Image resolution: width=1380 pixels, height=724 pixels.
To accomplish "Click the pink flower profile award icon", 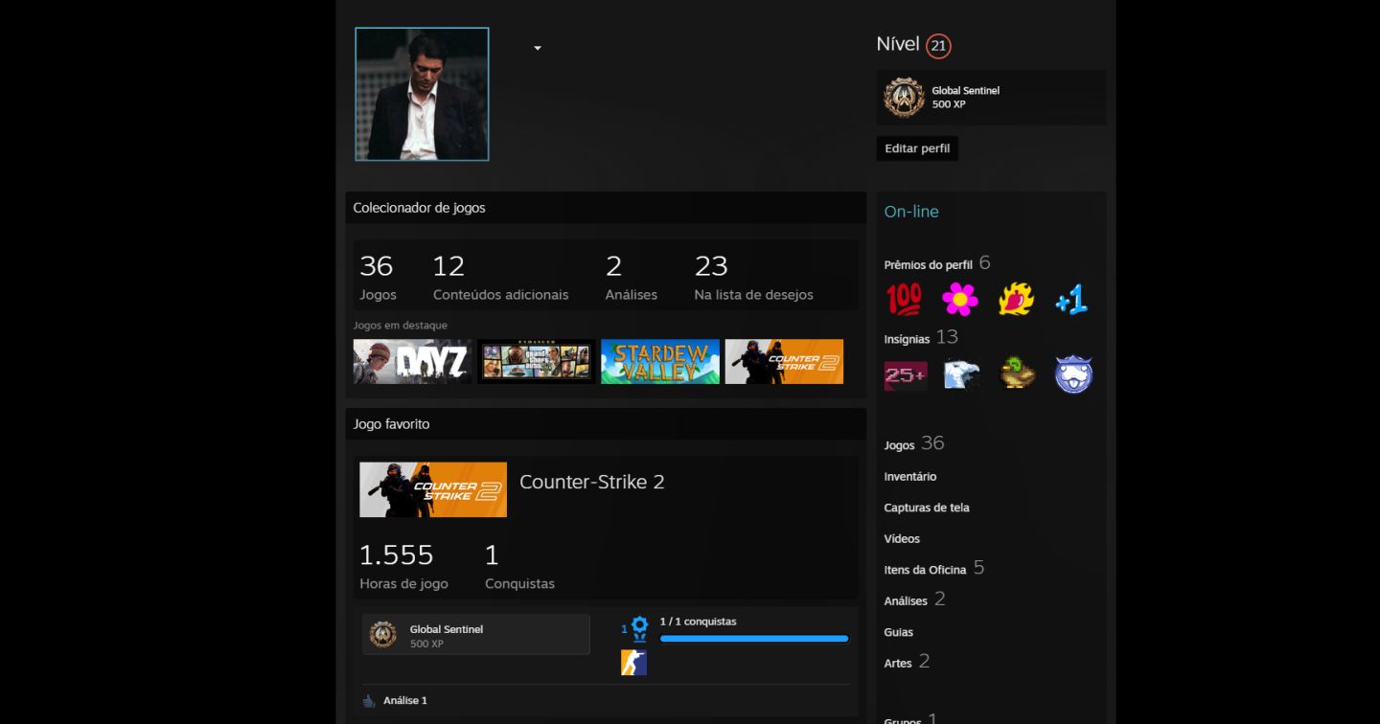I will [959, 300].
